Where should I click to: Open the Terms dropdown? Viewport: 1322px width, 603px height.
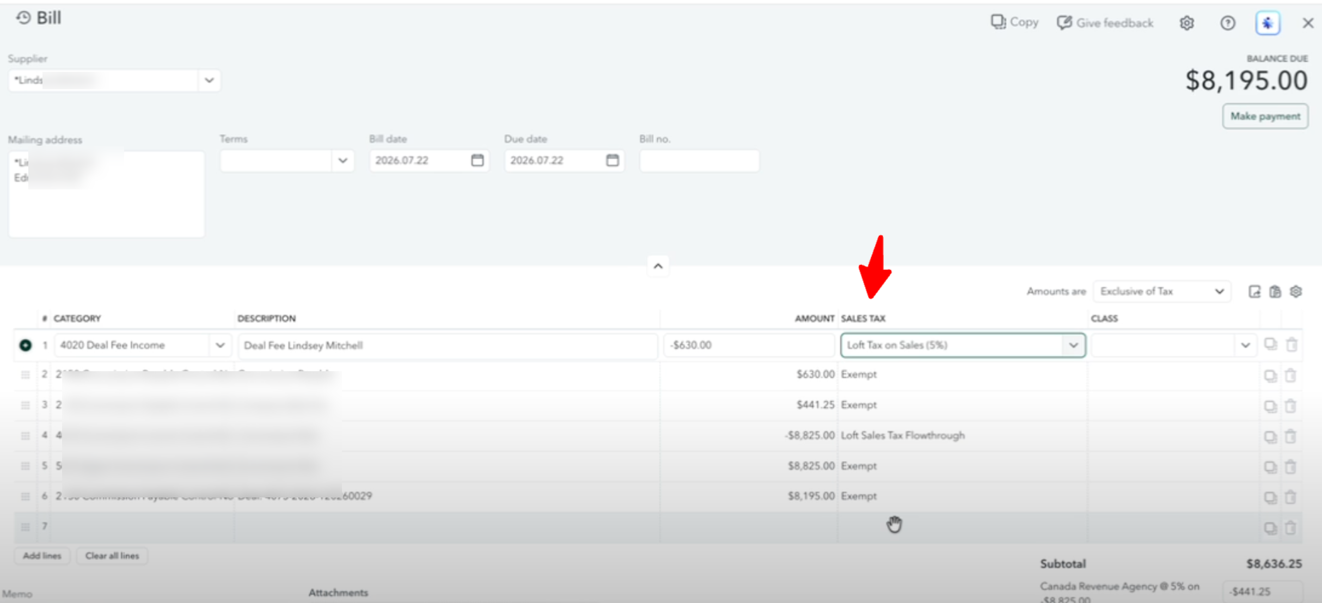(x=342, y=161)
